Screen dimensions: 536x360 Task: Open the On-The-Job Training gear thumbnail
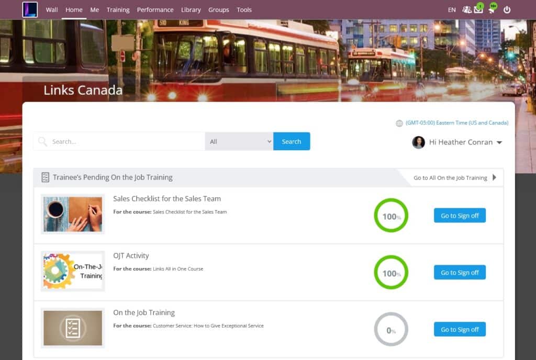click(72, 271)
